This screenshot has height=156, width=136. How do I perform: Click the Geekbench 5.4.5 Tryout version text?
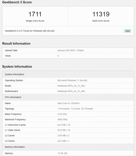click(30, 31)
